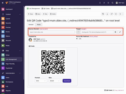Open the Records module icon
This screenshot has width=126, height=94.
(x=3, y=23)
